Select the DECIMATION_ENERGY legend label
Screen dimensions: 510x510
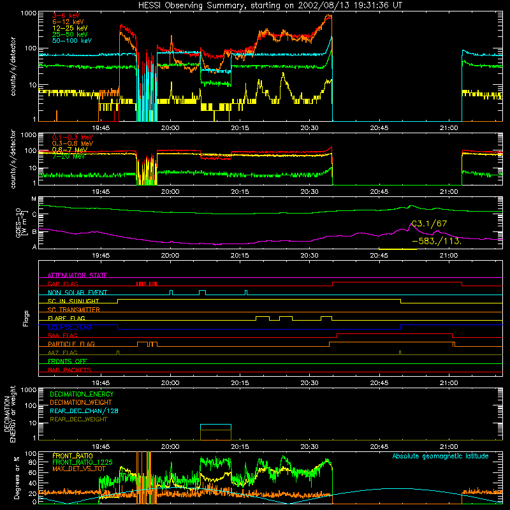pos(82,394)
